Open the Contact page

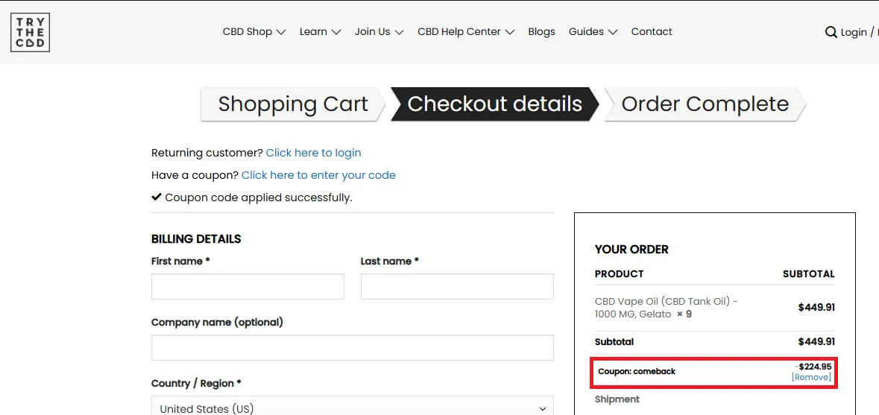(x=651, y=32)
